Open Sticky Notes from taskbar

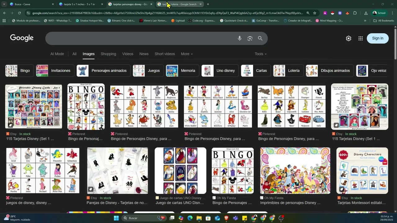coord(244,218)
